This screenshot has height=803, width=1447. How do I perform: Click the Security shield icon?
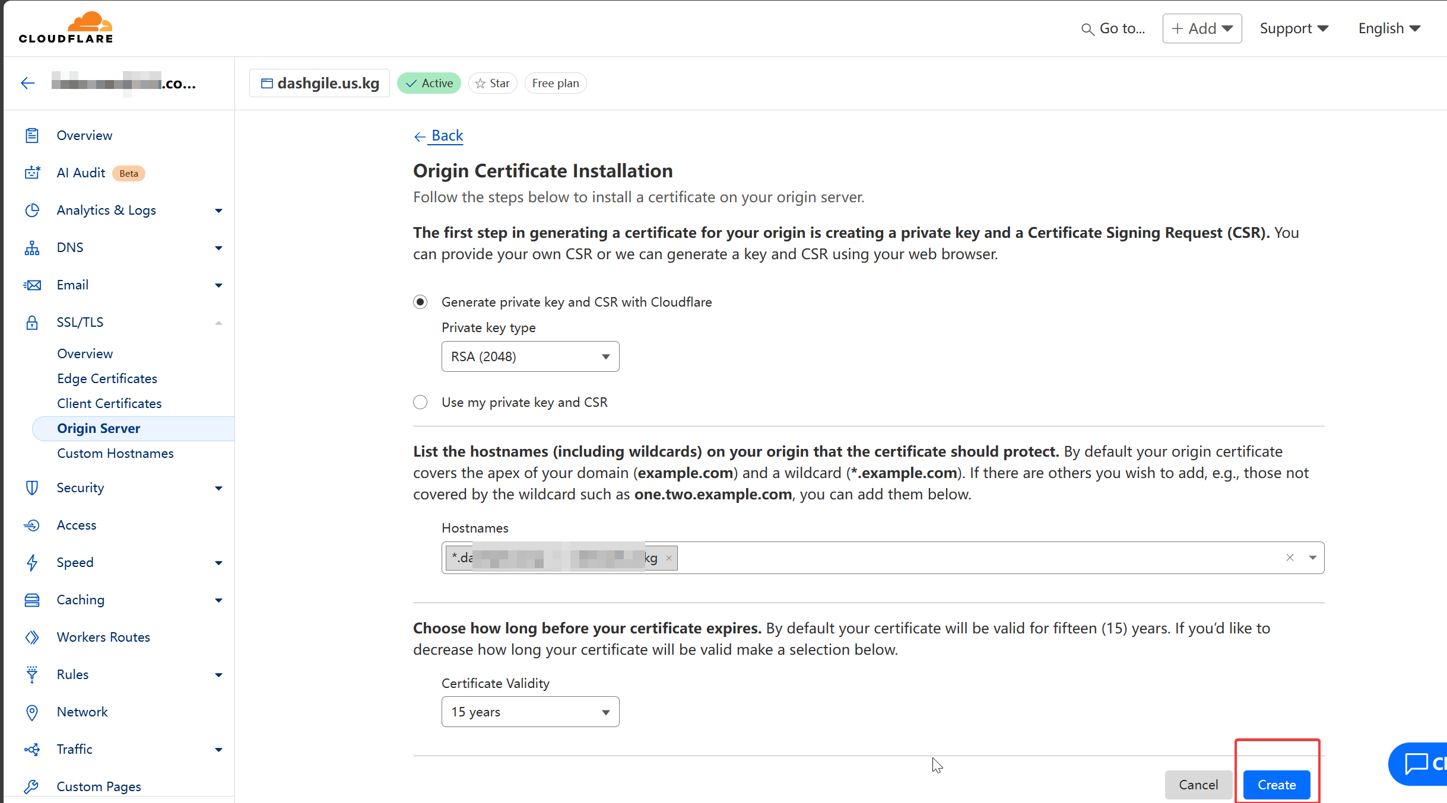[32, 487]
